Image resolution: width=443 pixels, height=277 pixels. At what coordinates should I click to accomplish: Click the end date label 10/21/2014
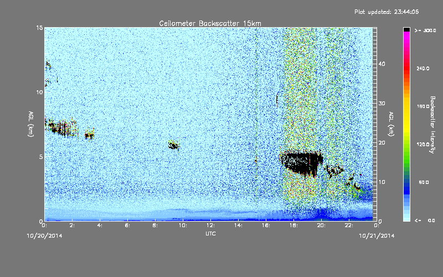pyautogui.click(x=377, y=236)
